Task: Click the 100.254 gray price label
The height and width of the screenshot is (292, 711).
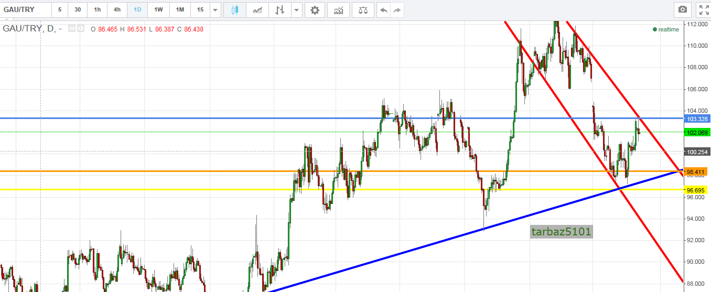Action: pos(697,152)
